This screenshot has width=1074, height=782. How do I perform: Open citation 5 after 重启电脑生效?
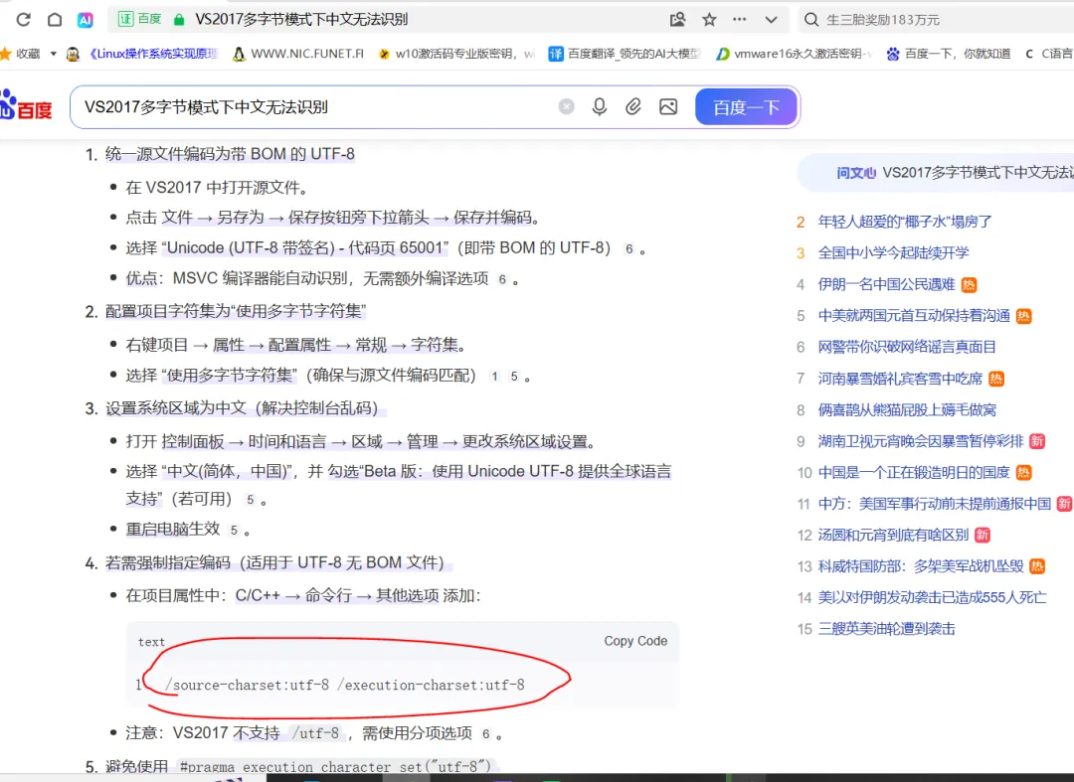(234, 531)
